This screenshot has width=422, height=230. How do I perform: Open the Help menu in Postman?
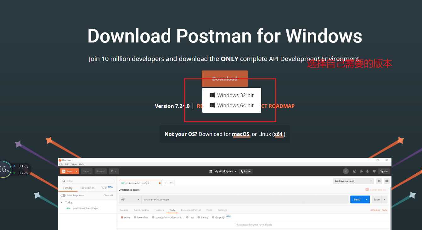(x=82, y=164)
